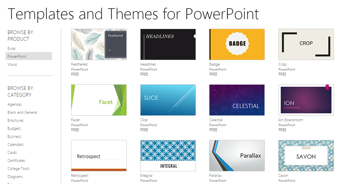
Task: Click the Browse by Product heading
Action: tap(20, 36)
